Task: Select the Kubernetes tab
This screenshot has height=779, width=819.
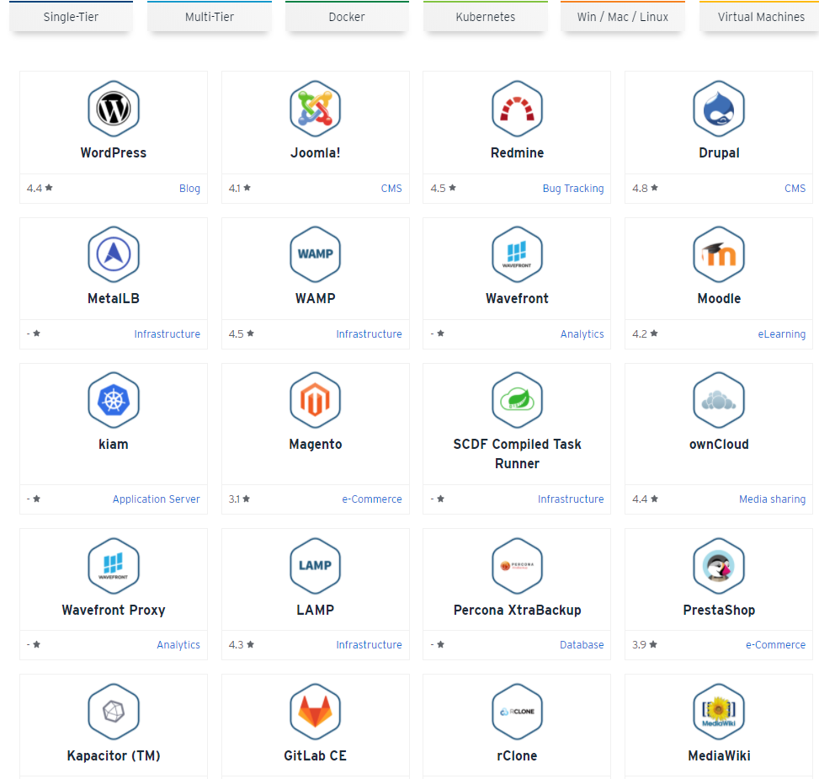Action: tap(485, 17)
